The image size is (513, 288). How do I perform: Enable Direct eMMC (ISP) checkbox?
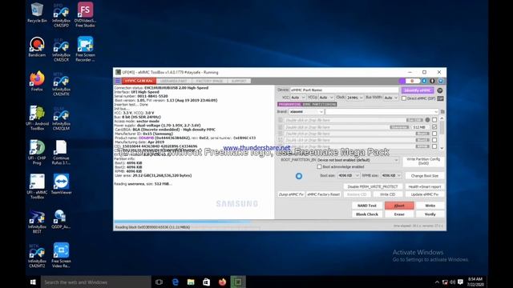404,98
